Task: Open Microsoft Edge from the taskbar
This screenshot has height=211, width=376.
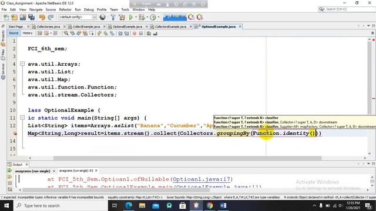Action: coord(129,206)
